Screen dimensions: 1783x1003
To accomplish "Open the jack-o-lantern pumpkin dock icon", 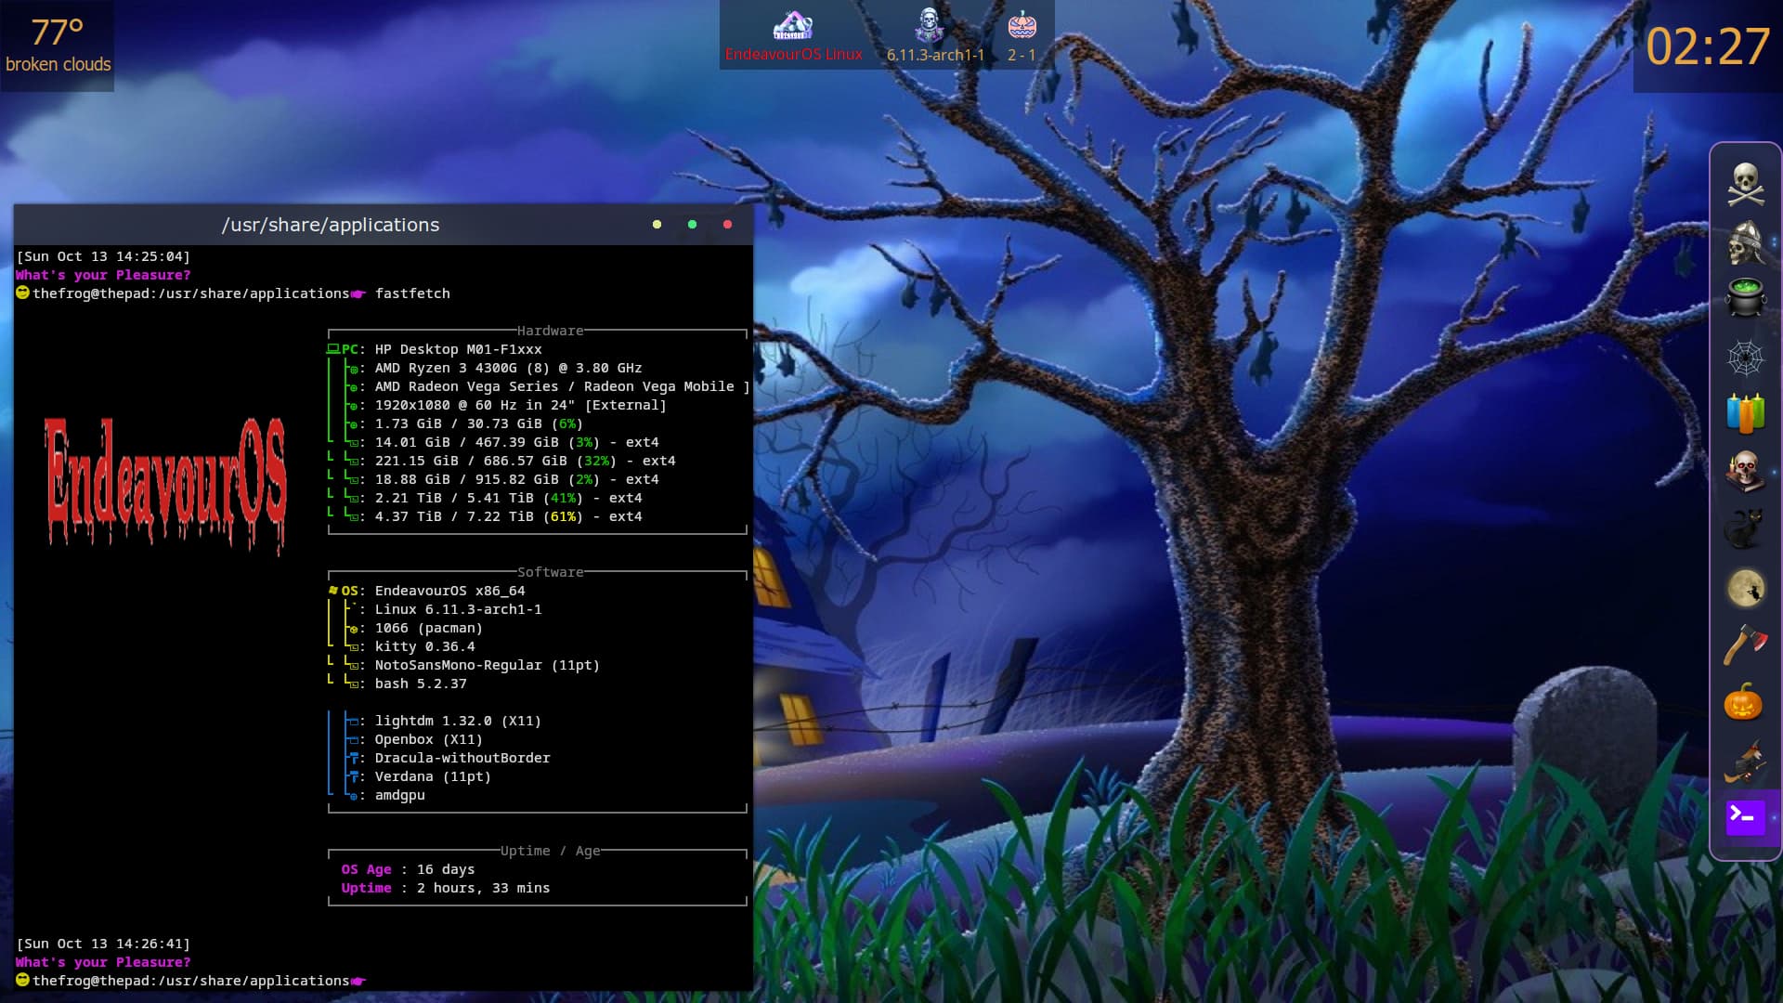I will (1743, 702).
